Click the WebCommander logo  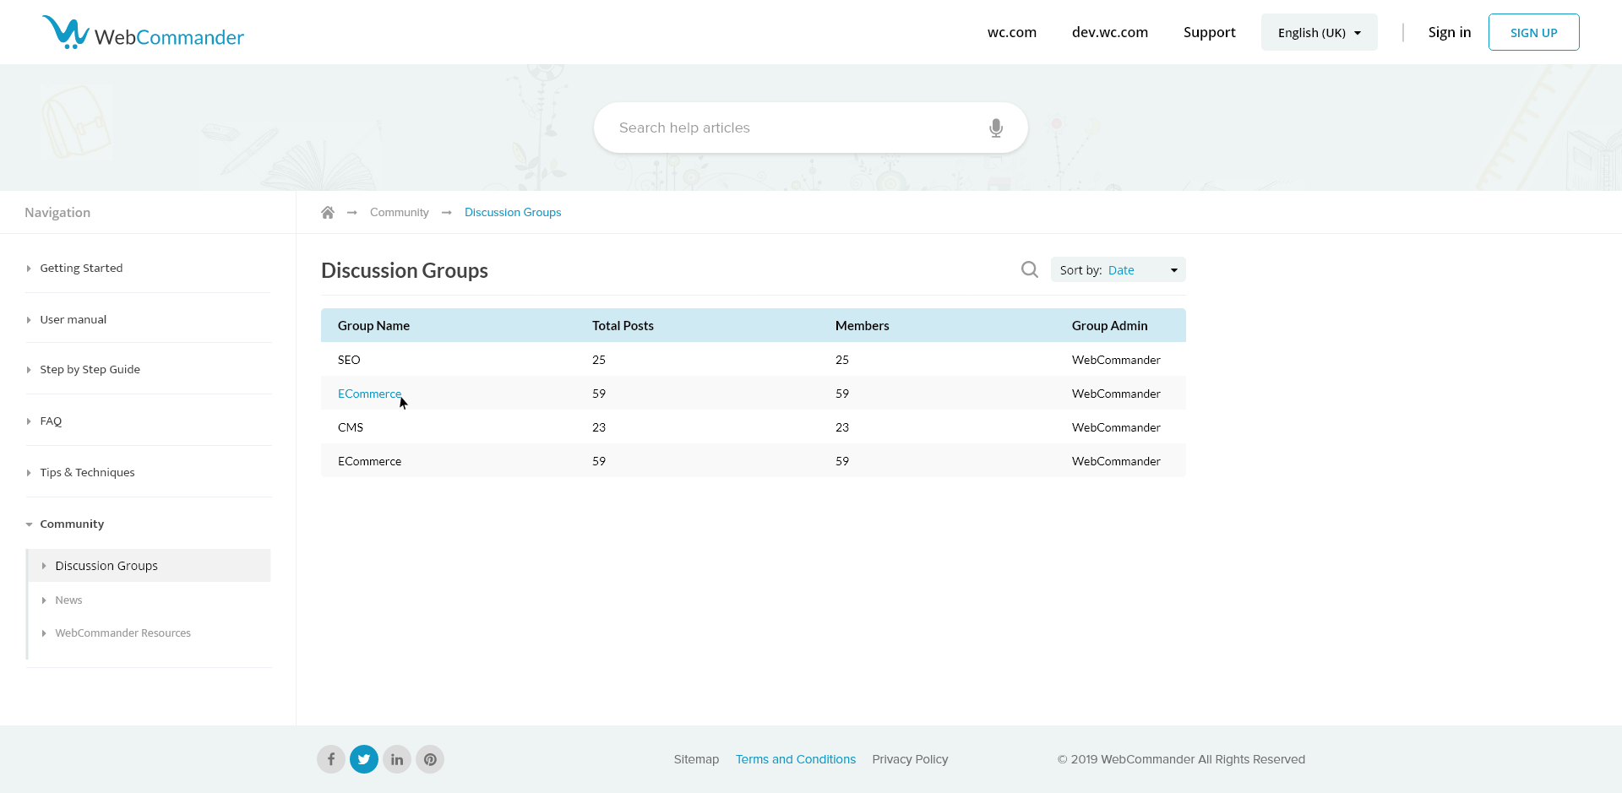pyautogui.click(x=143, y=34)
